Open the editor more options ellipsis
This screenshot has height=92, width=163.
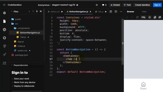[x=121, y=11]
